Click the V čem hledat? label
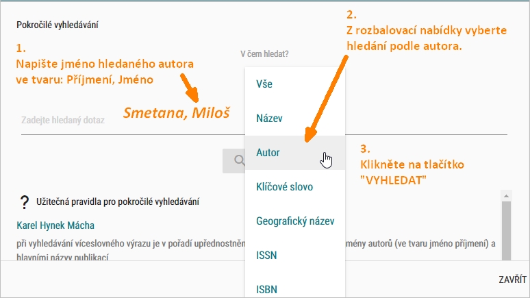 click(x=264, y=54)
